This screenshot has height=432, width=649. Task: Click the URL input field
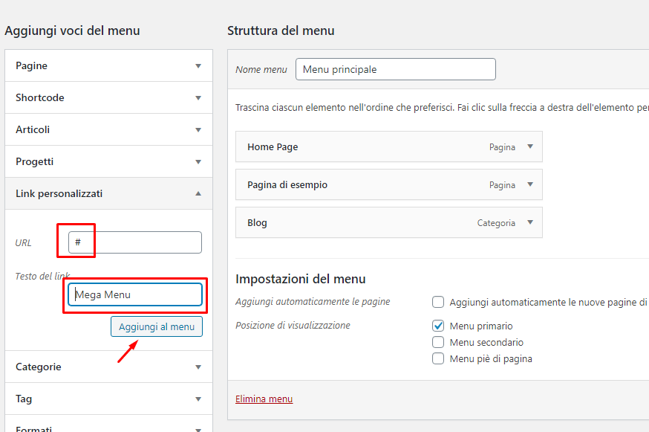click(135, 242)
